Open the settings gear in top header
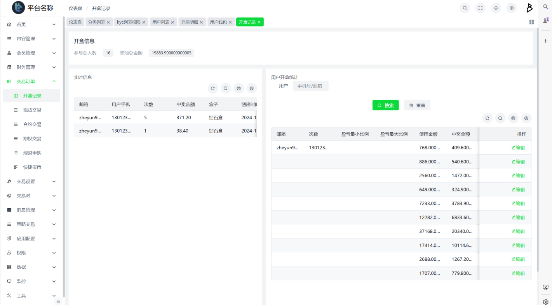The height and width of the screenshot is (305, 552). point(512,8)
